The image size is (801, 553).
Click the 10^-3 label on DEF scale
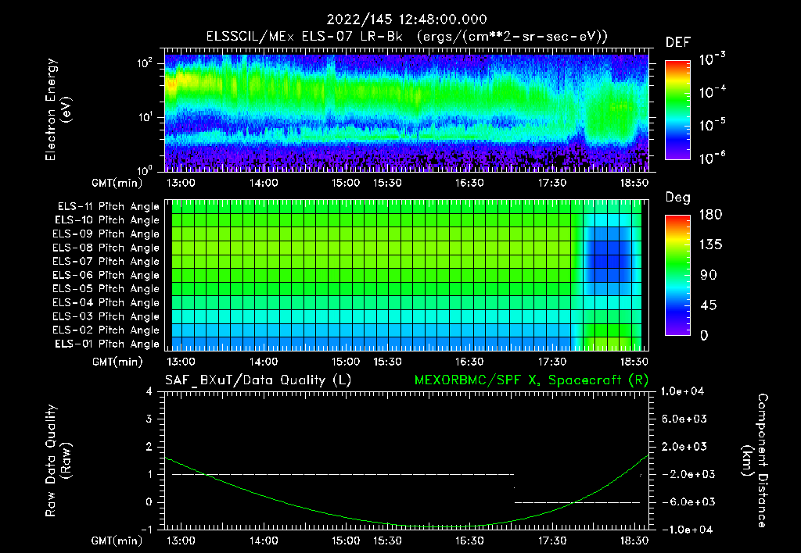[x=712, y=59]
